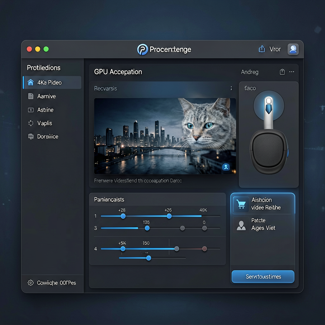Click the gear icon at sidebar bottom
Viewport: 325px width, 325px height.
(30, 282)
